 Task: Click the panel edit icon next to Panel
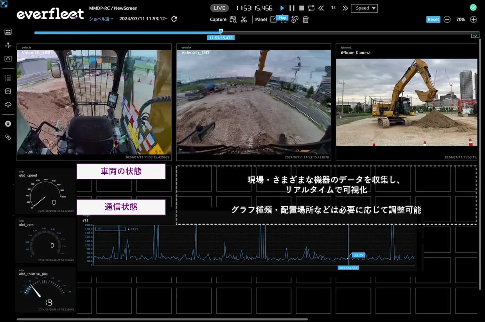point(273,19)
